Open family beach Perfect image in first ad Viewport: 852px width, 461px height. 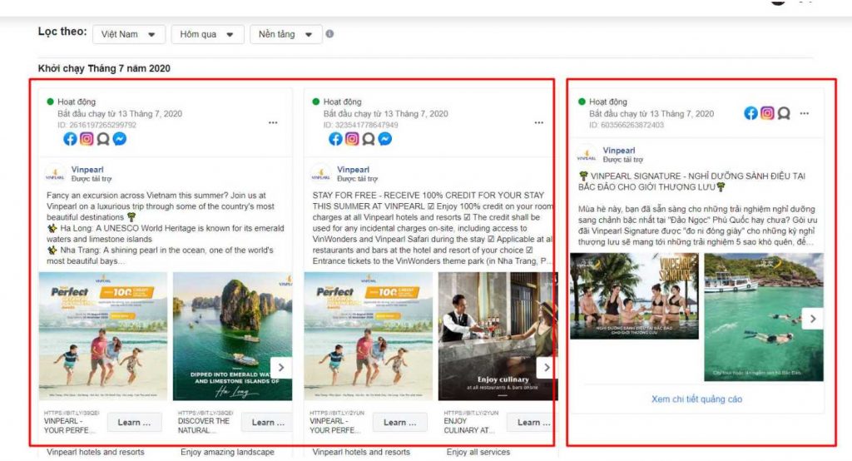click(103, 336)
